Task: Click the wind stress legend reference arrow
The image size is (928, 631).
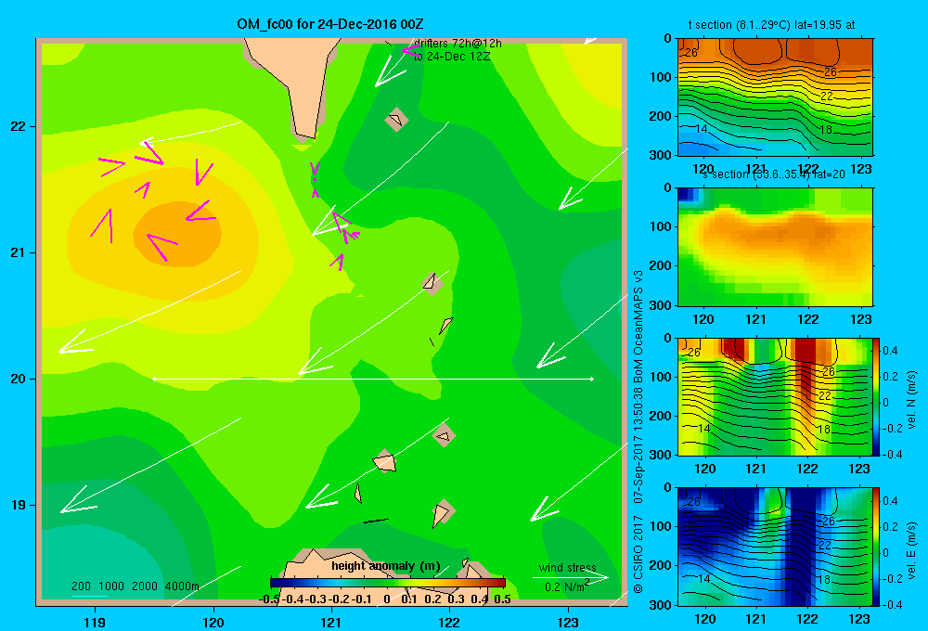Action: click(571, 577)
